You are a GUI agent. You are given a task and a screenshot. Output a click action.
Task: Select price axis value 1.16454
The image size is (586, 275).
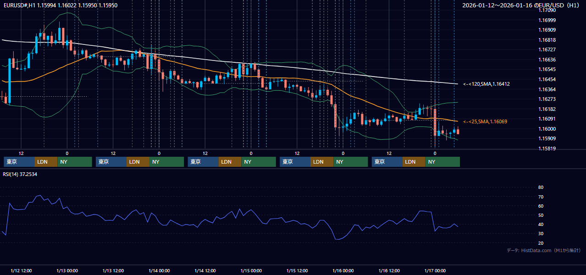pos(547,80)
